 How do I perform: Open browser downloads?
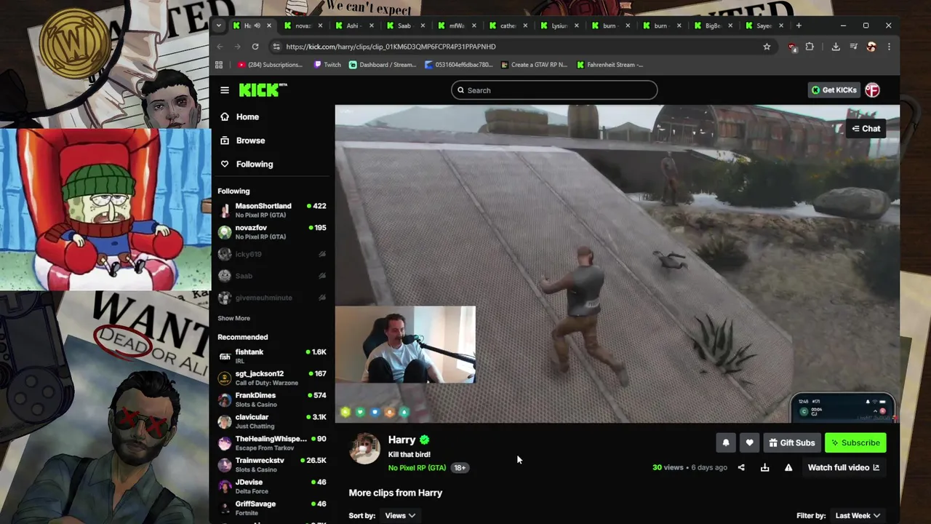836,47
